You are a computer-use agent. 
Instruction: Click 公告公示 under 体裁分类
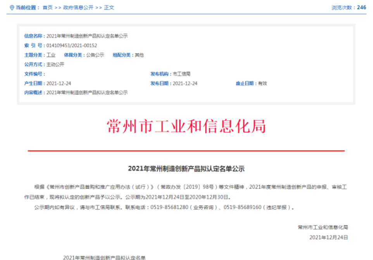tap(95, 55)
